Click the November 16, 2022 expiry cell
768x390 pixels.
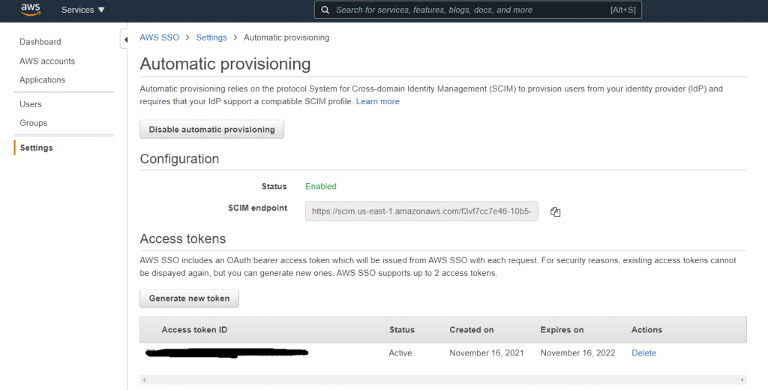[x=578, y=352]
